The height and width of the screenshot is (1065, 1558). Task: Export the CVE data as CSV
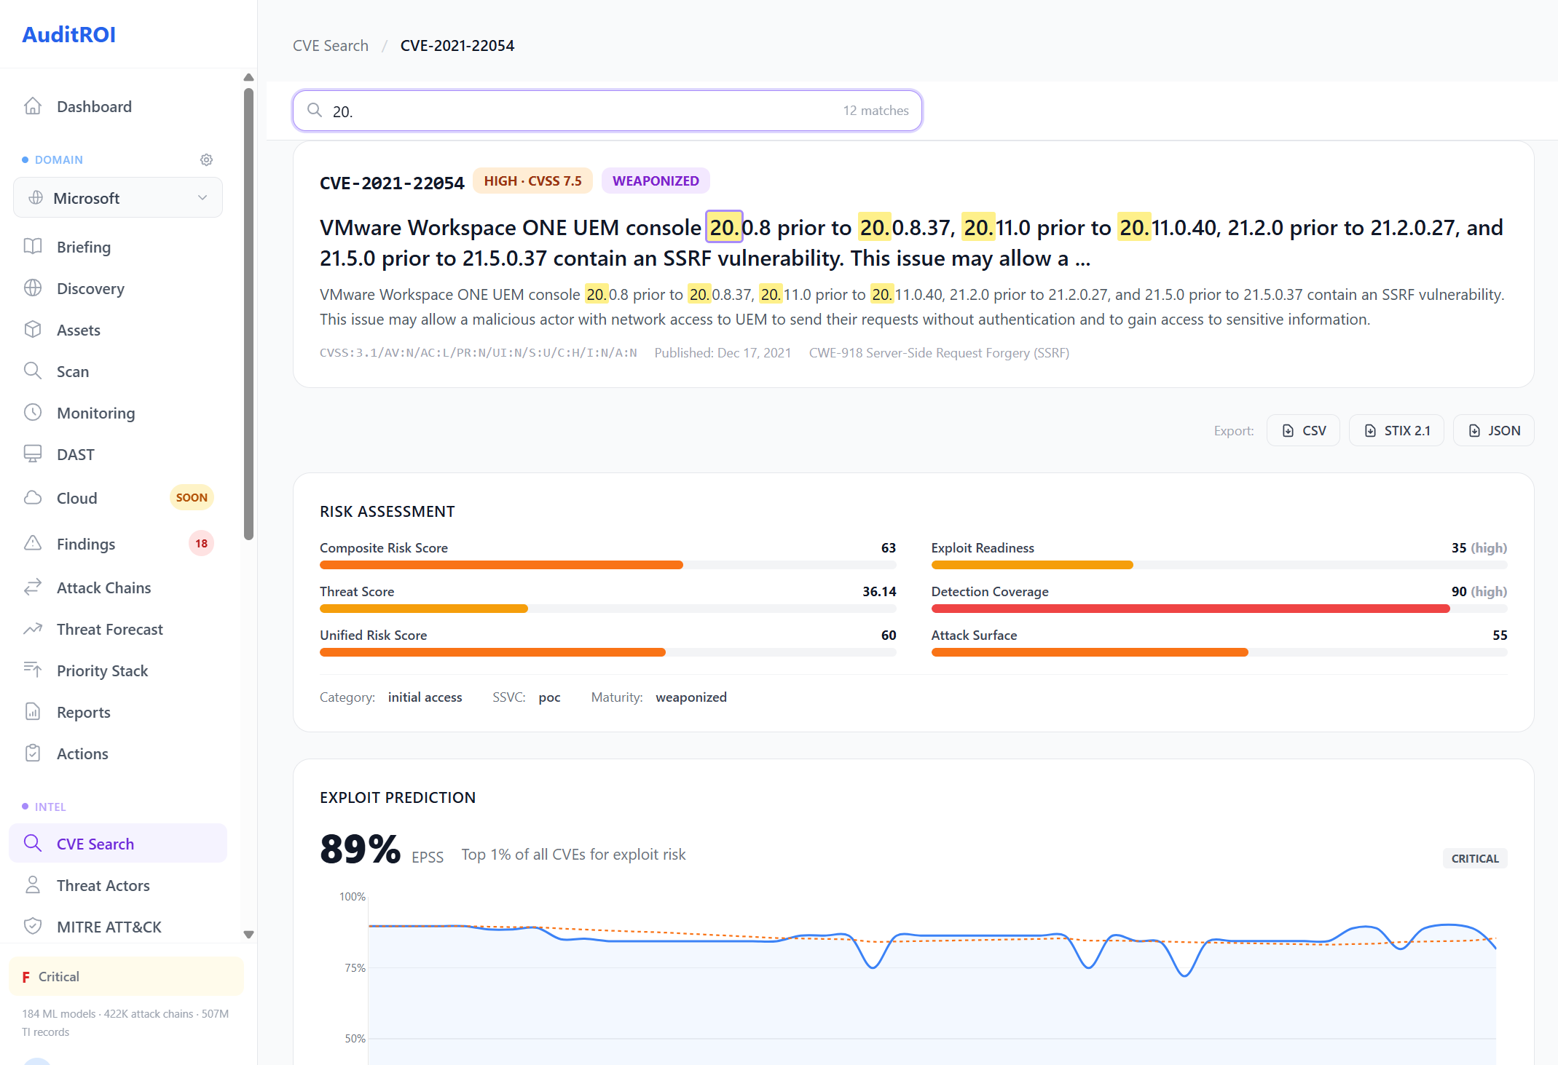(x=1303, y=429)
